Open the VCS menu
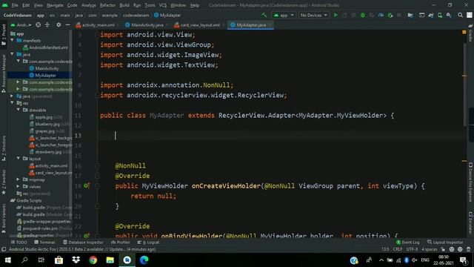Viewport: 474px width, 267px height. [x=163, y=5]
